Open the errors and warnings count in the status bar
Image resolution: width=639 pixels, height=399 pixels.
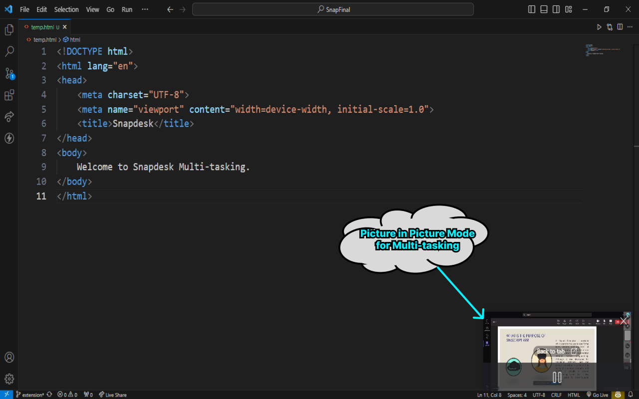[67, 395]
